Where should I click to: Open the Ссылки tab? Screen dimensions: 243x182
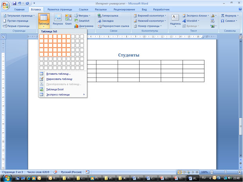tap(83, 9)
